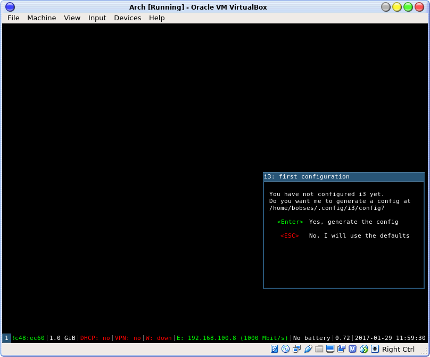Open the network adapters indicator icon

(297, 349)
